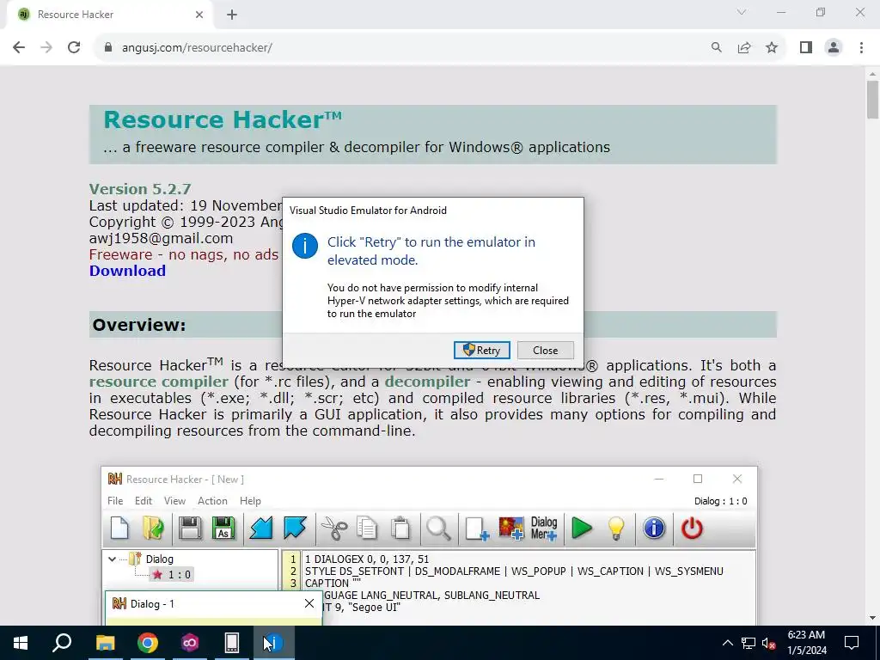The height and width of the screenshot is (660, 880).
Task: View site information via lock icon
Action: point(108,48)
